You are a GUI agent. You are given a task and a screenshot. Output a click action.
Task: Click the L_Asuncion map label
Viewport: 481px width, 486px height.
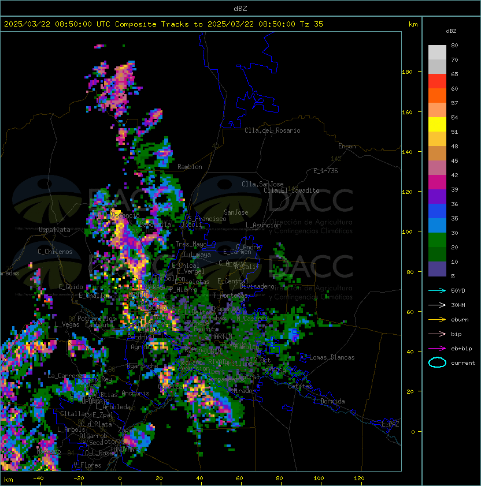(x=263, y=225)
